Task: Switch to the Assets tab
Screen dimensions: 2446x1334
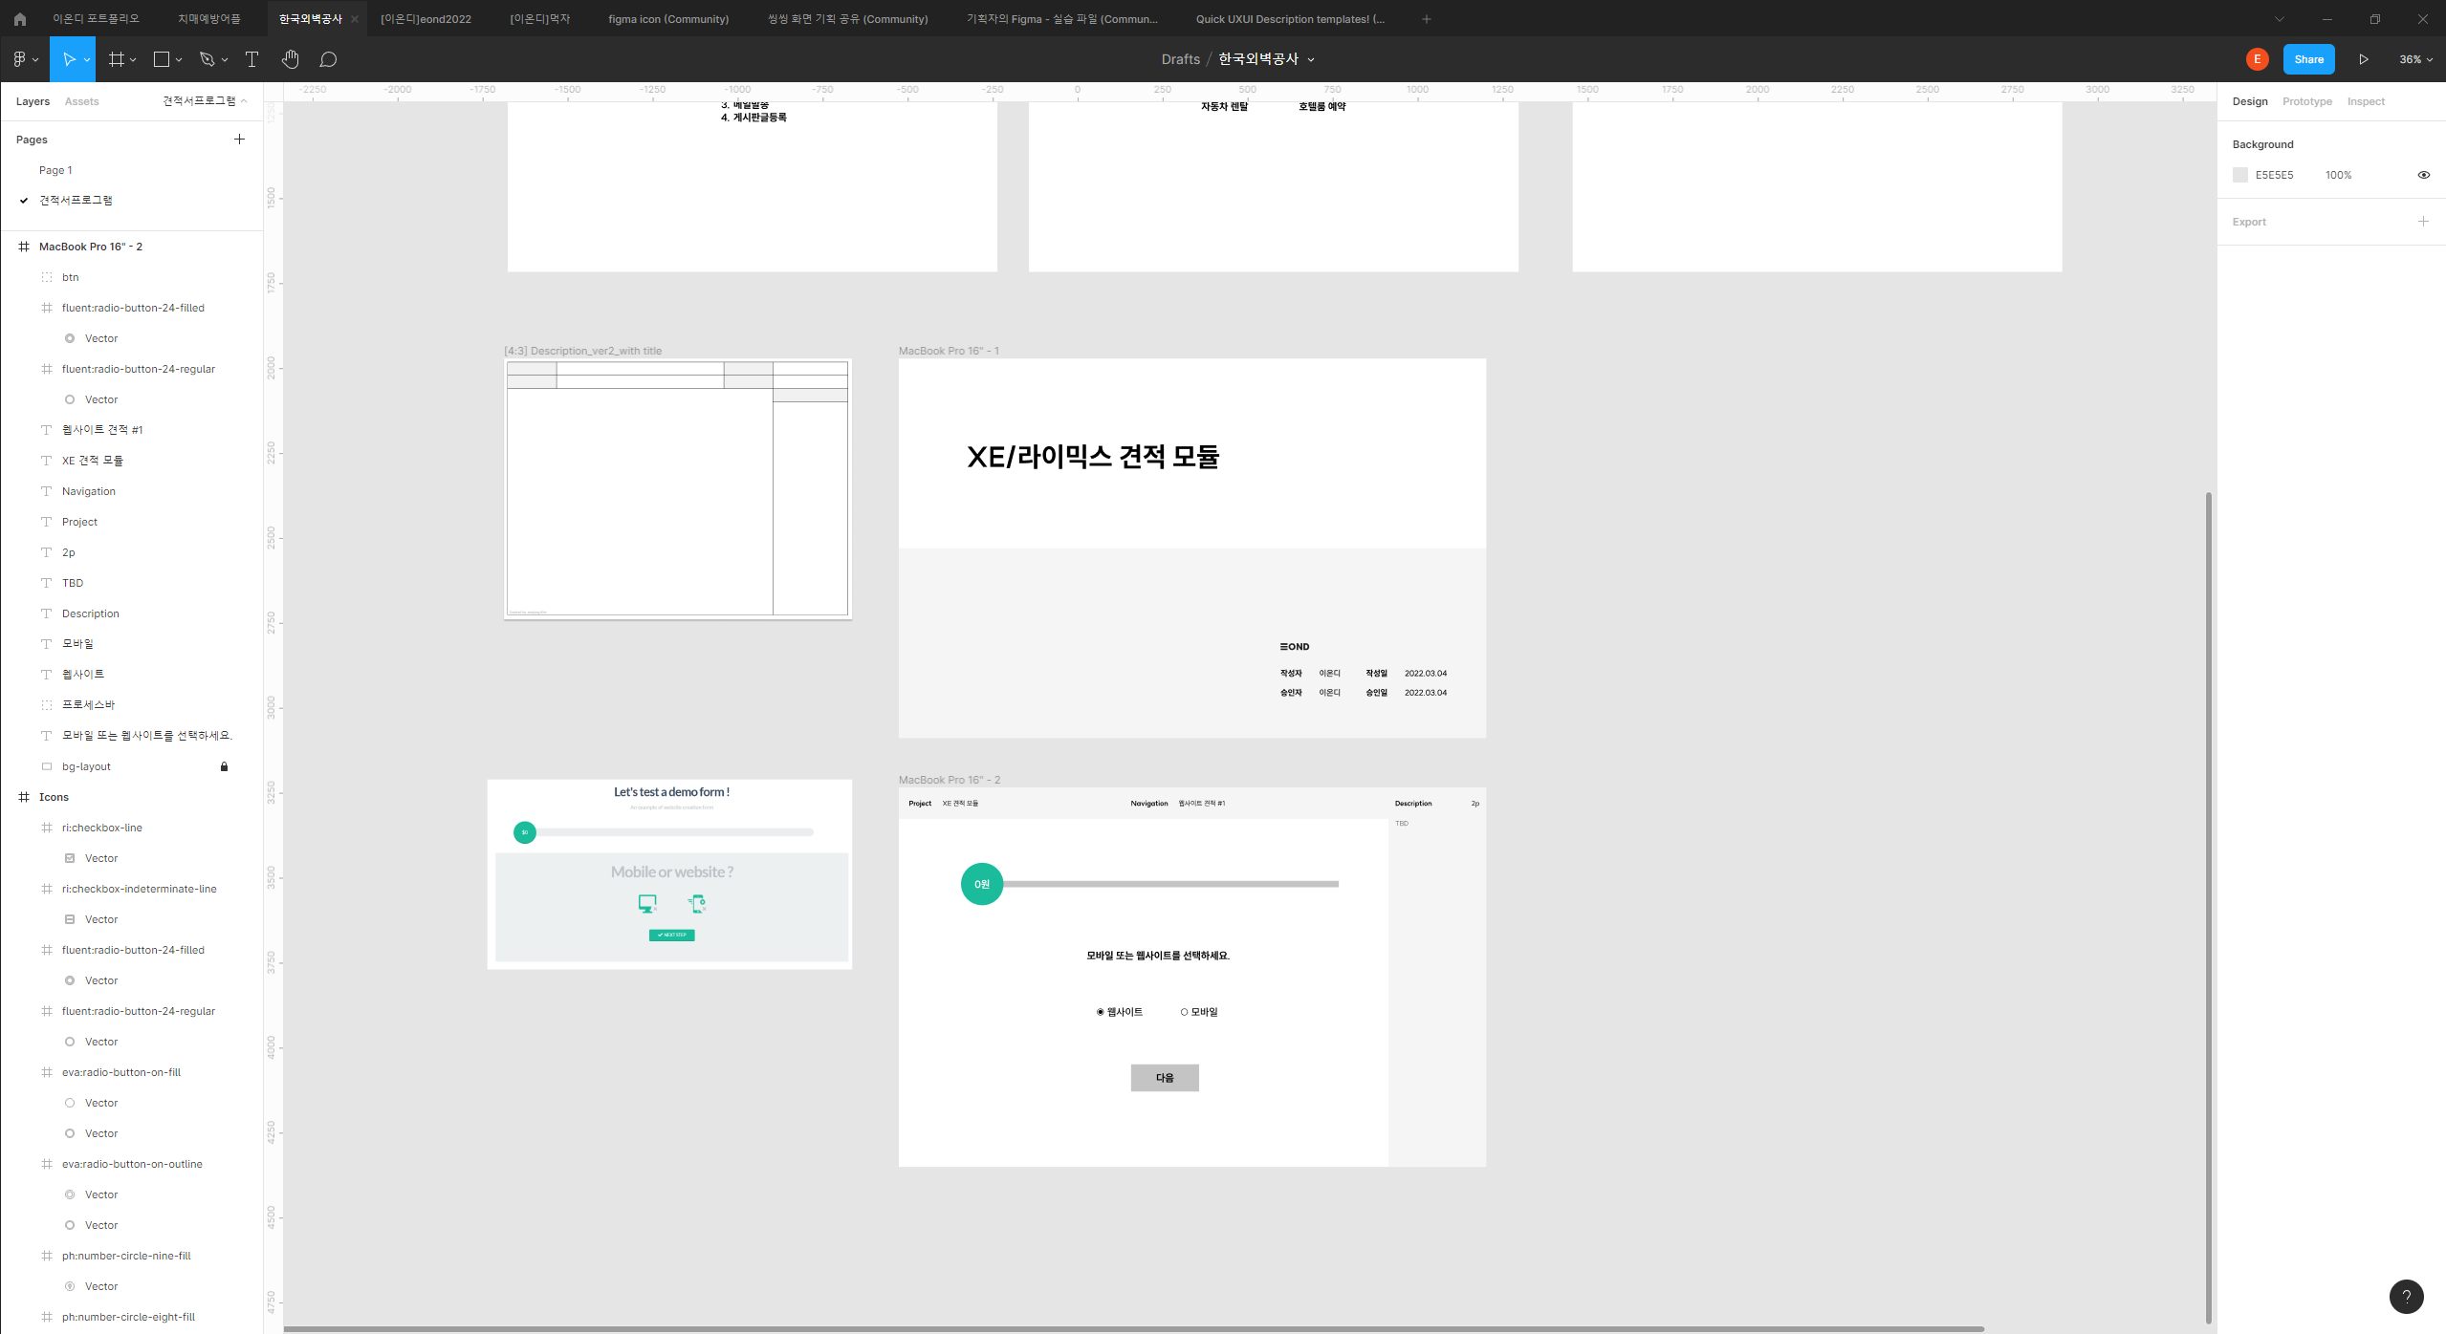Action: [x=81, y=101]
